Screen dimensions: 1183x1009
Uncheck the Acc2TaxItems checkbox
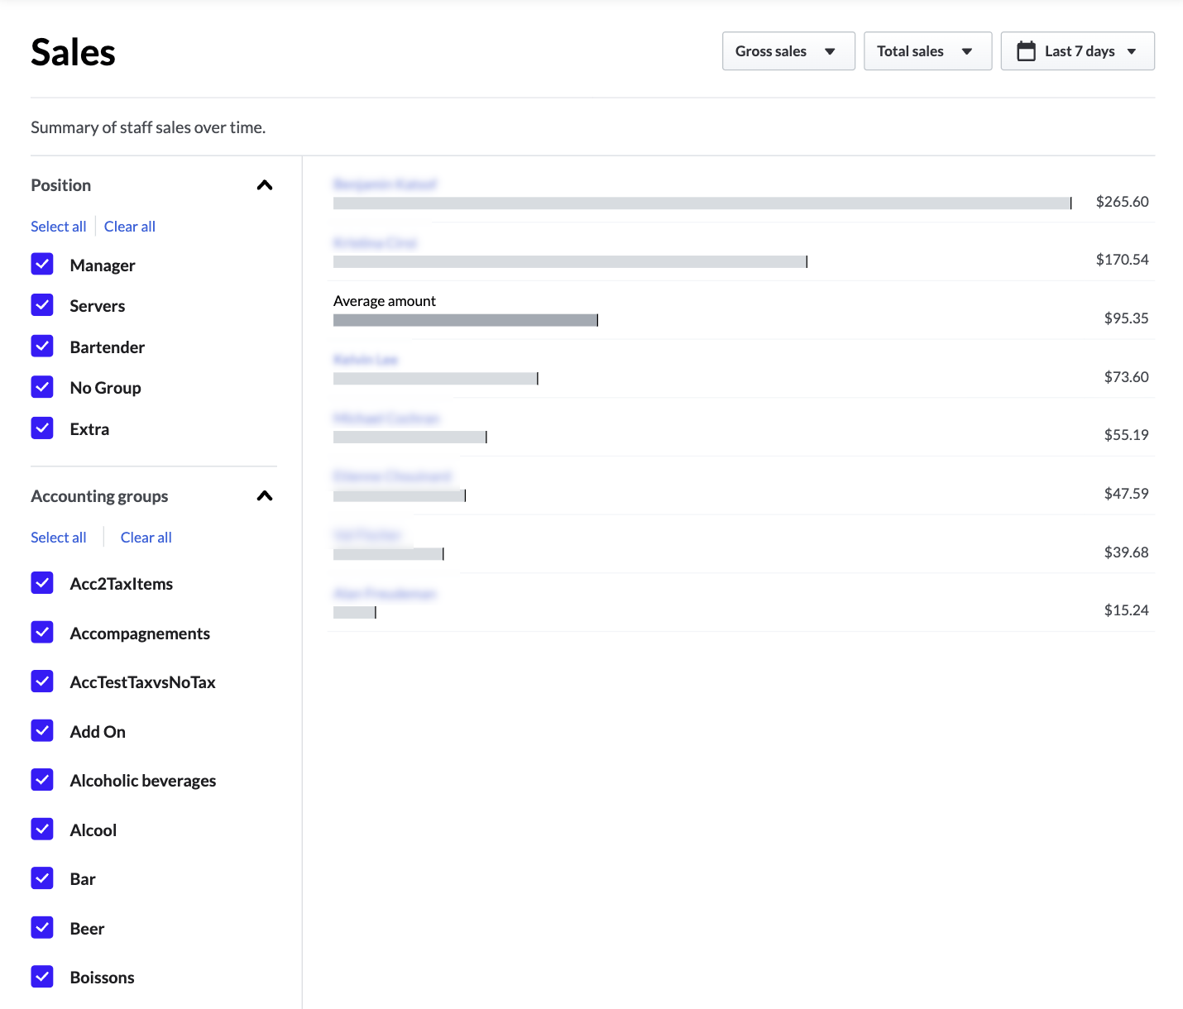(x=42, y=583)
